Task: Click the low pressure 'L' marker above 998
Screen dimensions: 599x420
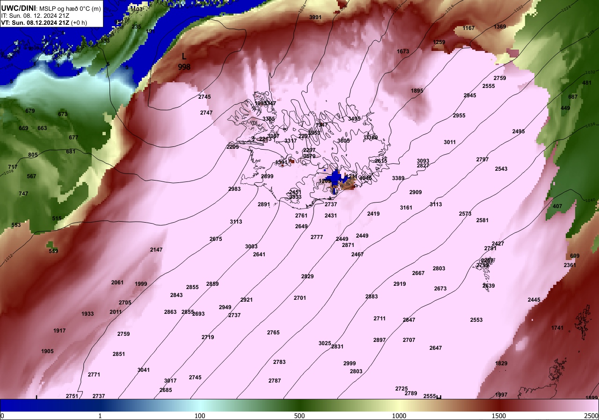Action: 184,57
